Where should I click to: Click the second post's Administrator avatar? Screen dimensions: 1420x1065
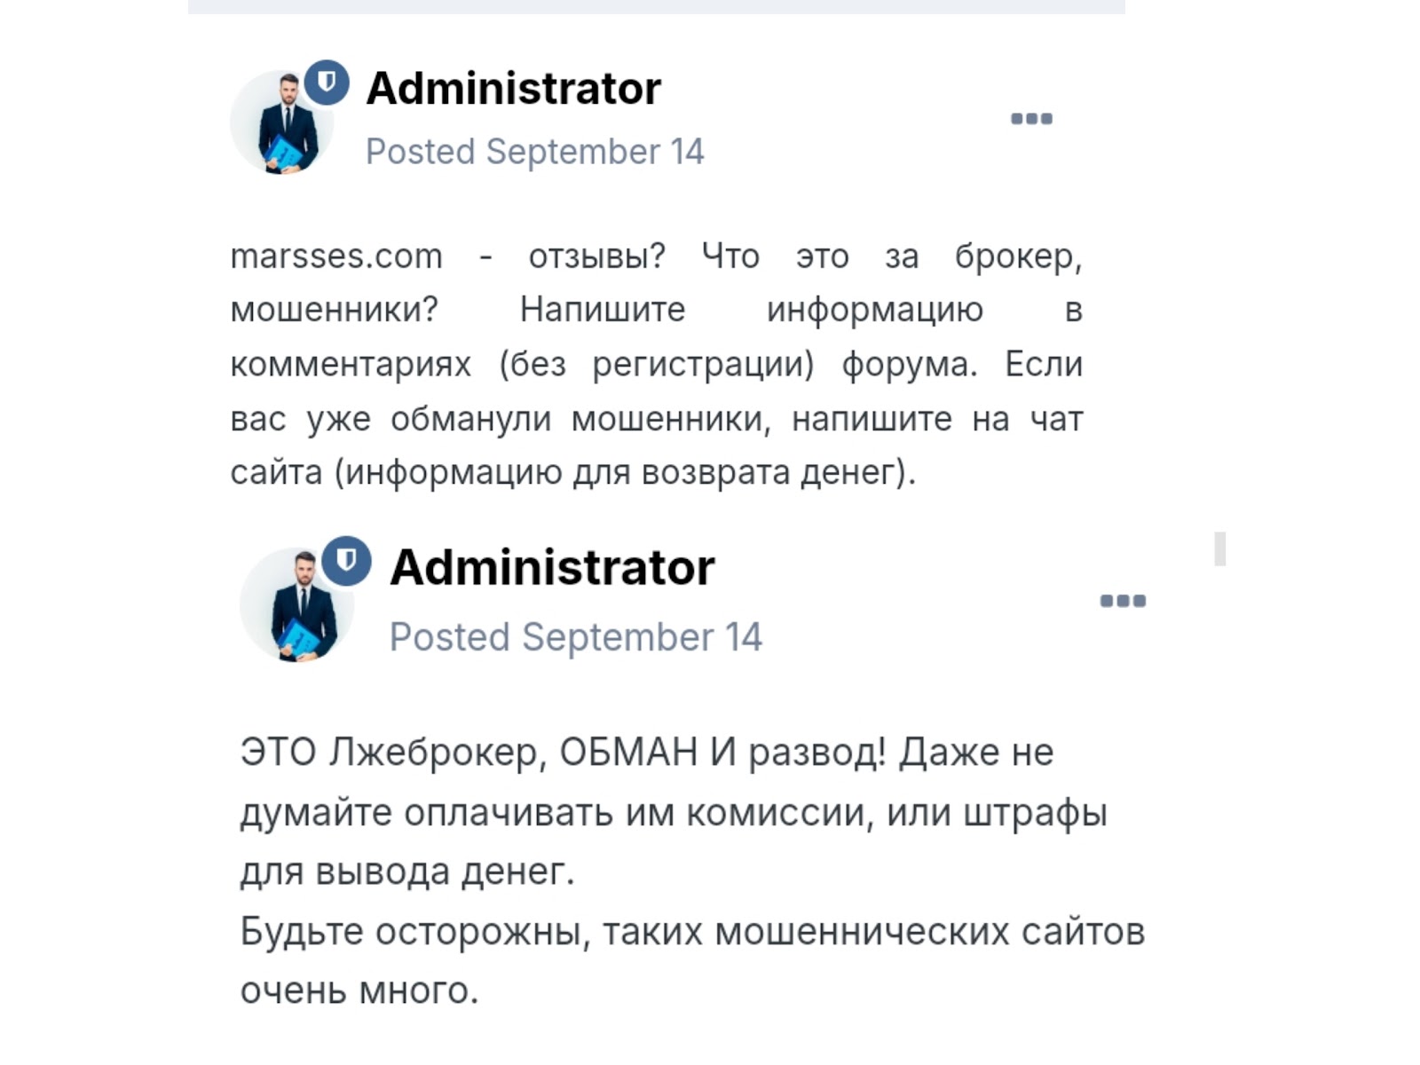tap(297, 605)
